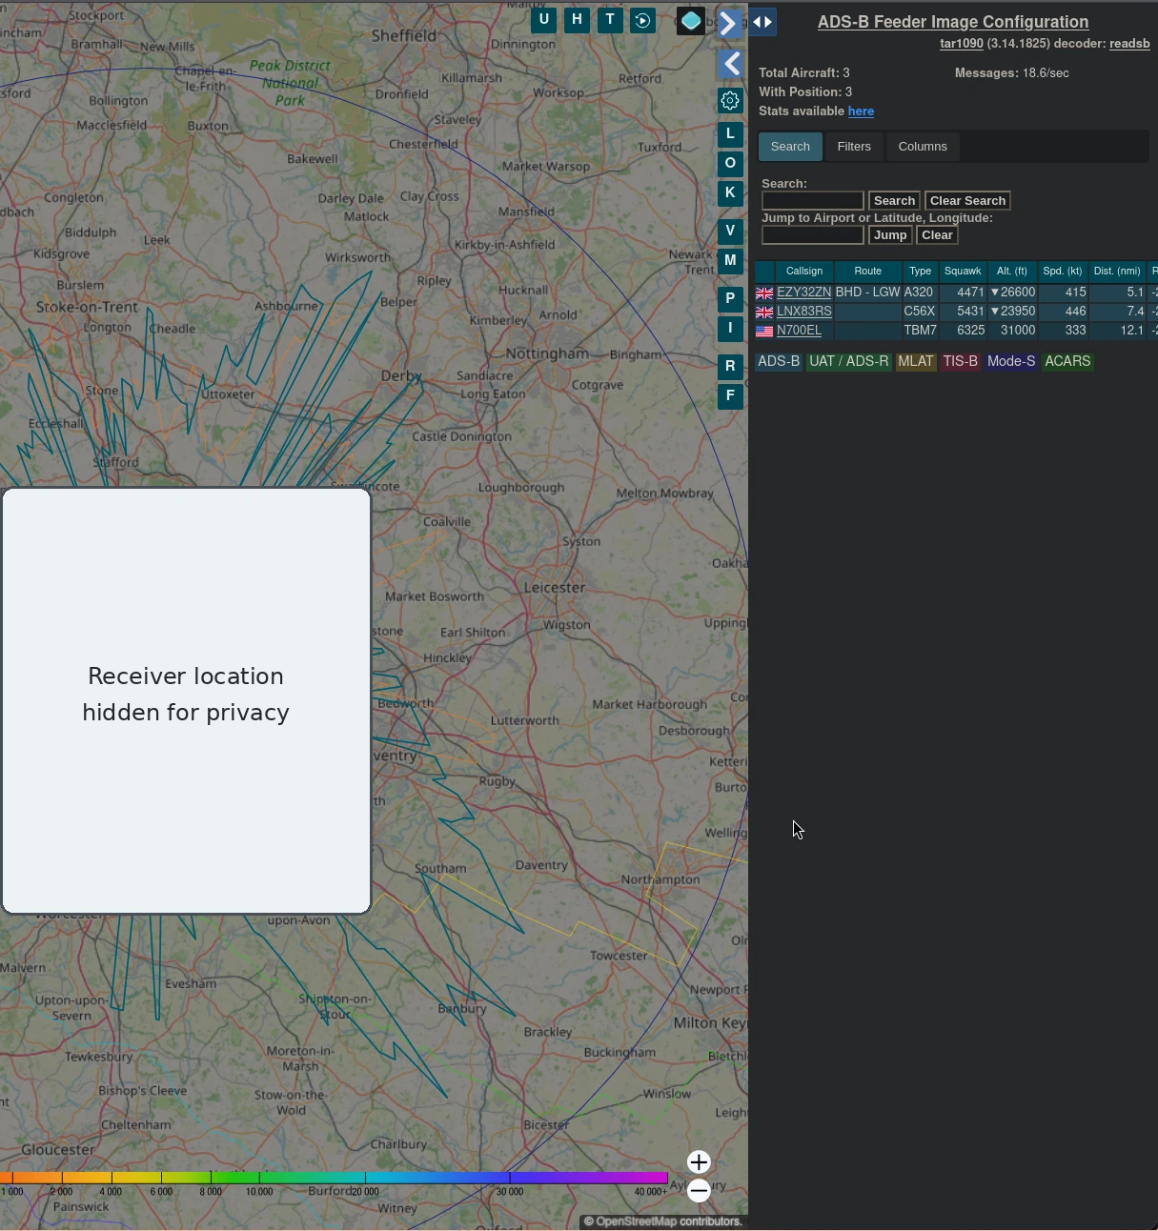Click the left-pointing chevron map button

tap(730, 64)
